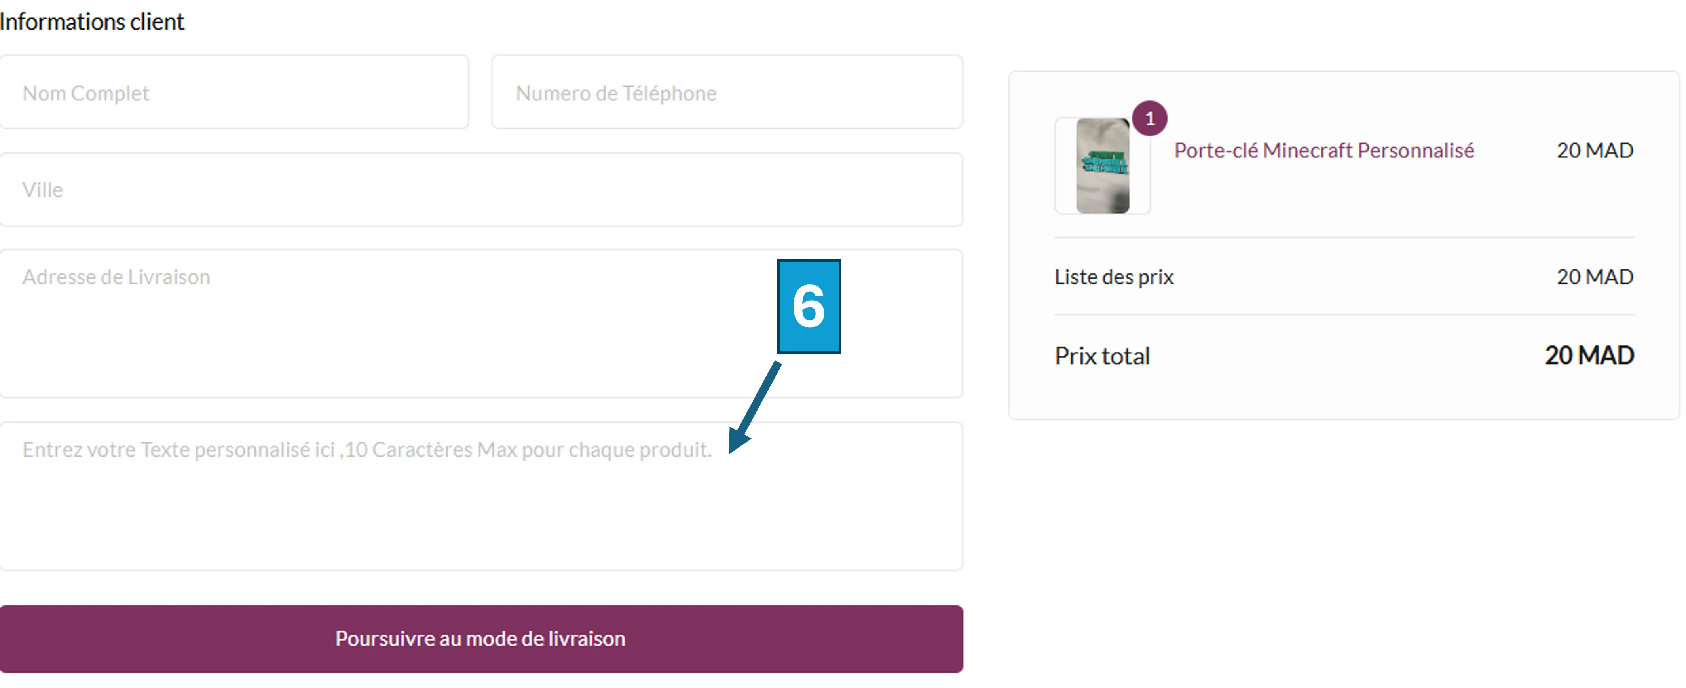Click into the Adresse de Livraison box

393,327
